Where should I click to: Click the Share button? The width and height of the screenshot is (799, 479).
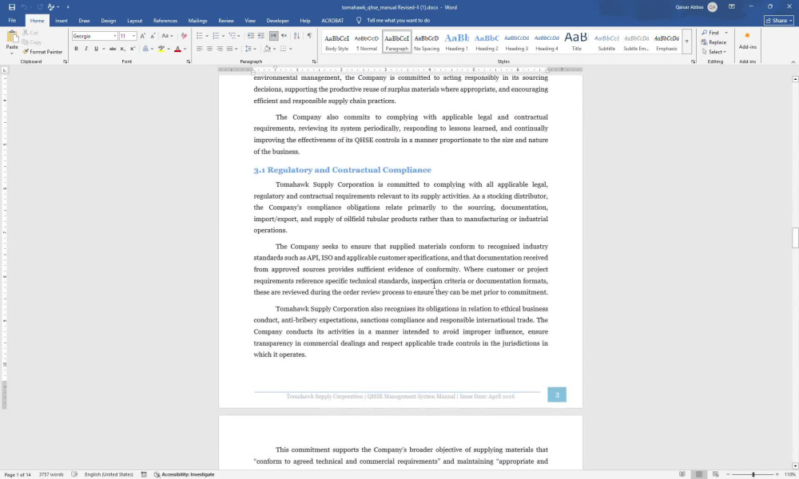tap(779, 21)
